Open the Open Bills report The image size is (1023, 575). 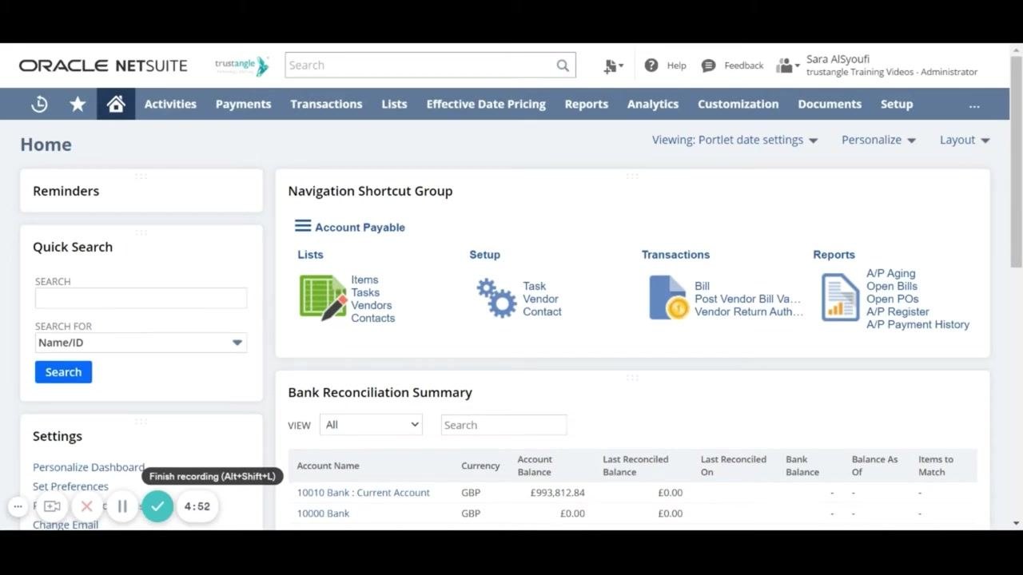point(892,286)
